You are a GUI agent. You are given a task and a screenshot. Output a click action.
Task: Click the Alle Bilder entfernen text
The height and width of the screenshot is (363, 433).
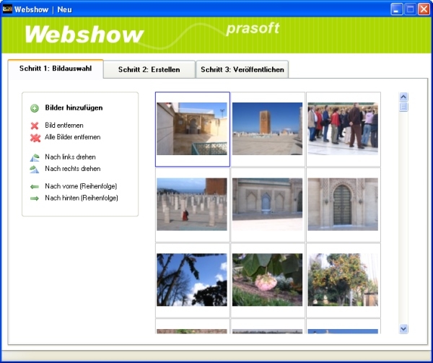point(72,137)
